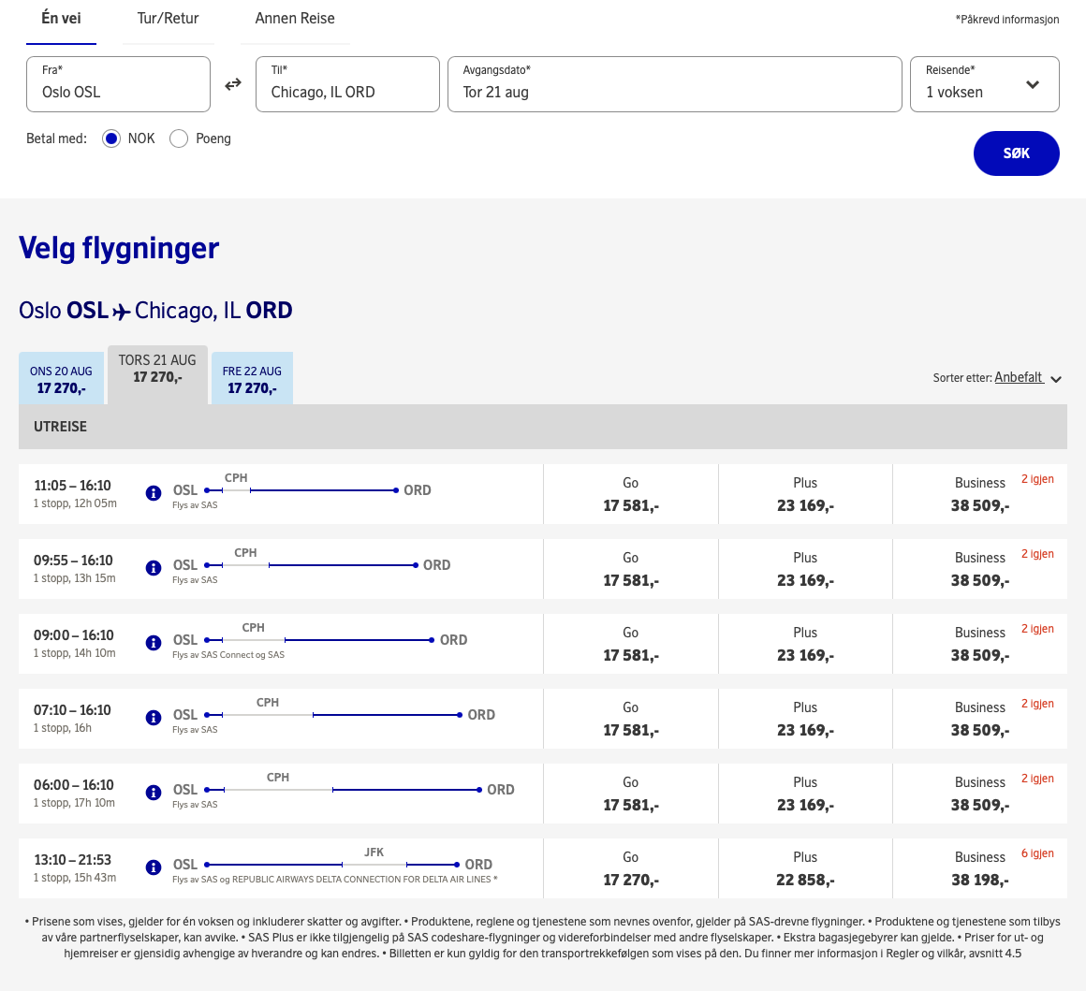This screenshot has width=1086, height=991.
Task: Select the FRE 22 AUG date tab
Action: tap(252, 378)
